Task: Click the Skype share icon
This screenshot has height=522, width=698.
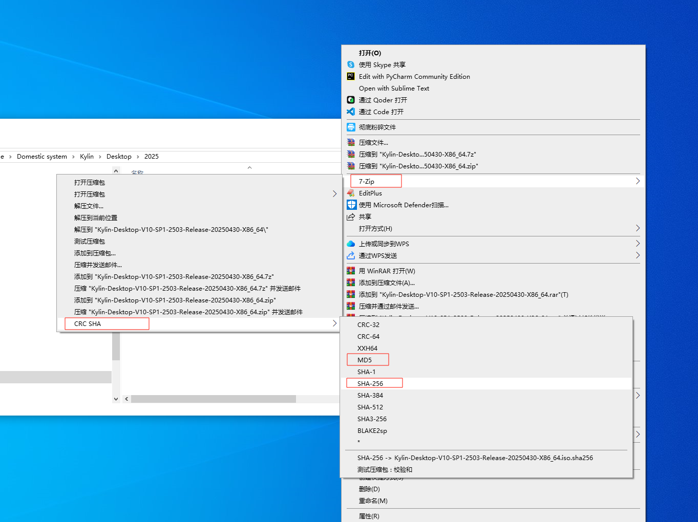Action: tap(351, 64)
